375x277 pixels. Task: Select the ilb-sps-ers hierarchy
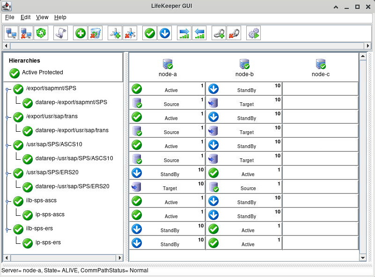click(x=39, y=228)
